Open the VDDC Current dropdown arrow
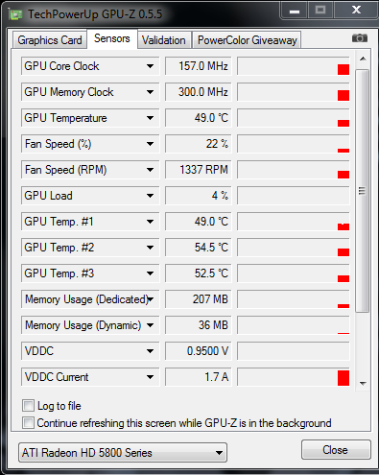379x475 pixels. [x=150, y=377]
